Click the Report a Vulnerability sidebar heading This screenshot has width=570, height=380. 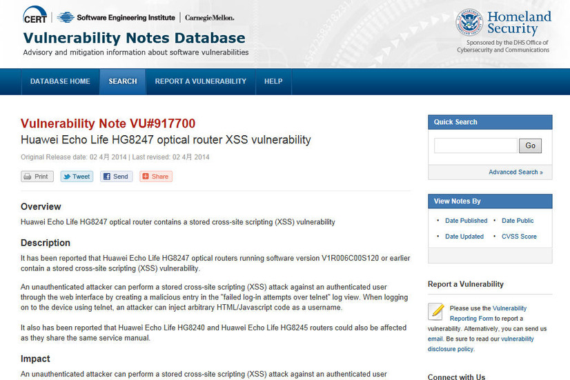(466, 284)
